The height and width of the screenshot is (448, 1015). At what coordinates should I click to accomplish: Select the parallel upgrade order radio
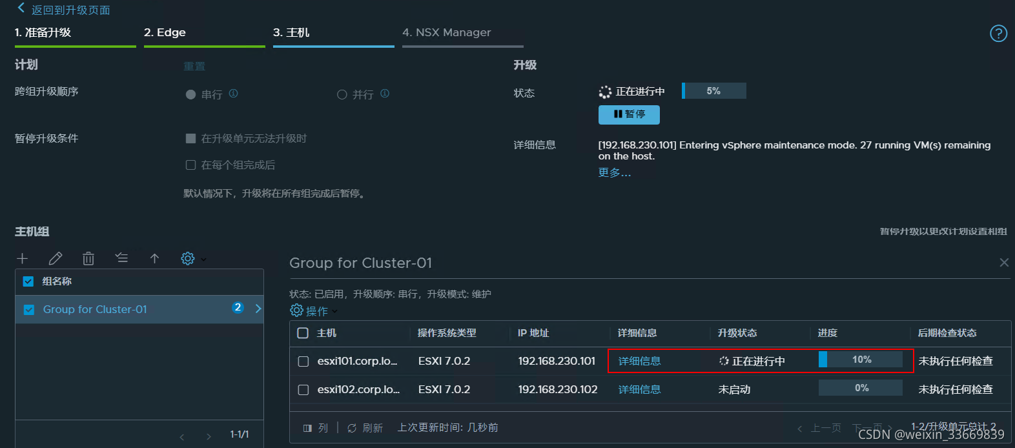(342, 95)
